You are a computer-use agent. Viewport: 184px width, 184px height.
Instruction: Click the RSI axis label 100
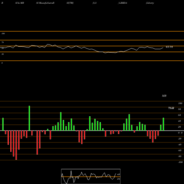click(3, 33)
